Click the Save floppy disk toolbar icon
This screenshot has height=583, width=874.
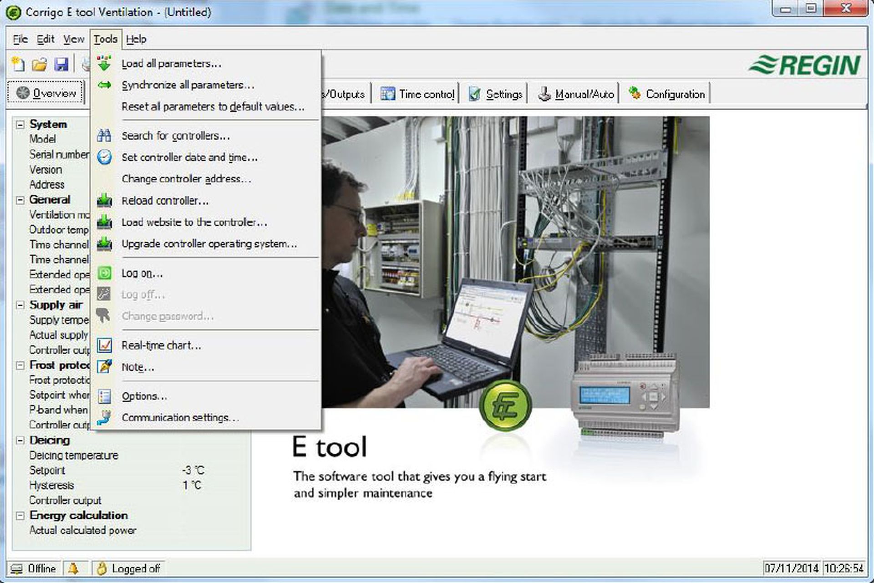click(62, 65)
